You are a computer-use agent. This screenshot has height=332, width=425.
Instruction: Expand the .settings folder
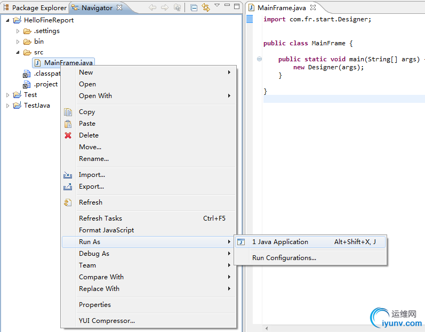(x=18, y=31)
